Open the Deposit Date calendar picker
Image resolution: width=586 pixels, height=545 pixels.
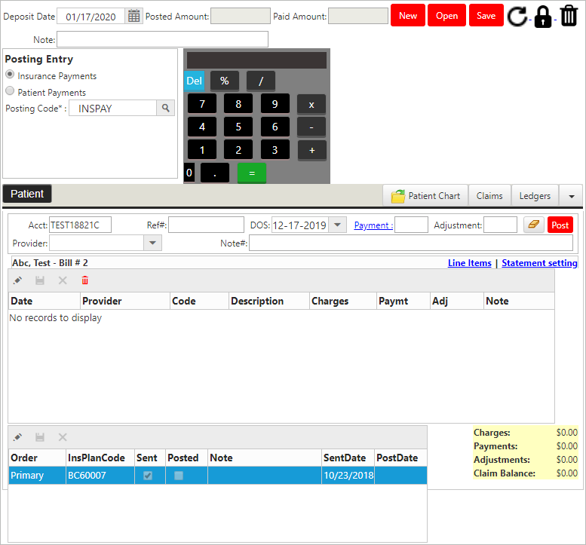click(x=133, y=16)
